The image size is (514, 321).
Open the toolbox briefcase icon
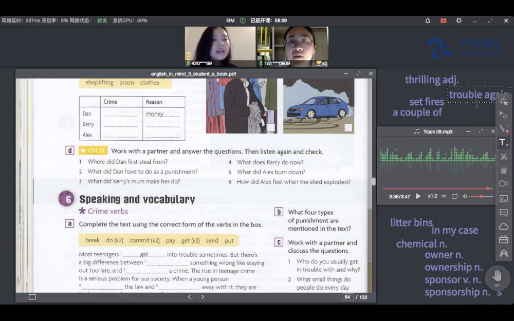click(x=503, y=240)
